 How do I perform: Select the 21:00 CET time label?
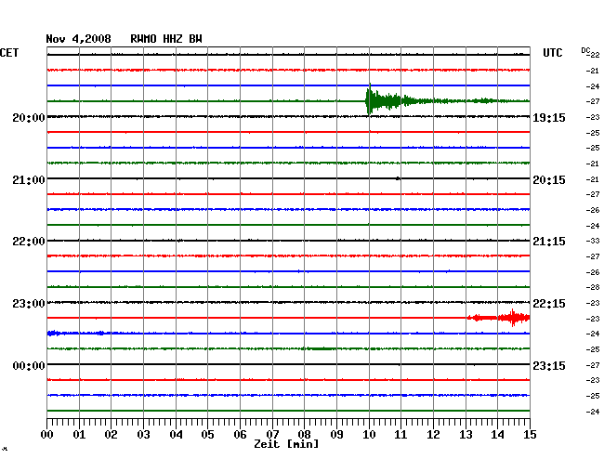[29, 180]
